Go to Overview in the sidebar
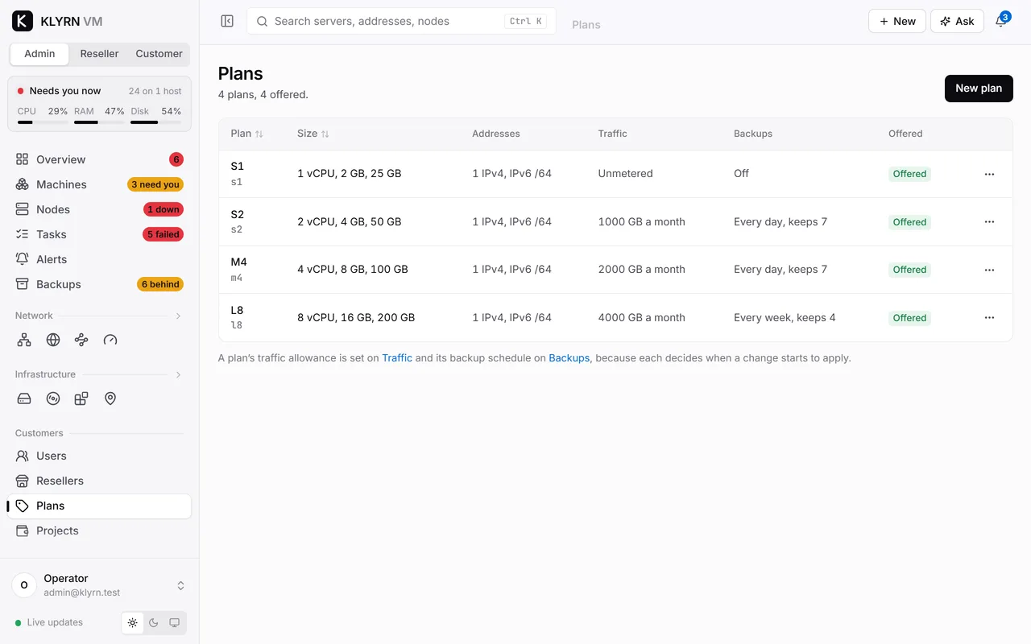 (100, 159)
